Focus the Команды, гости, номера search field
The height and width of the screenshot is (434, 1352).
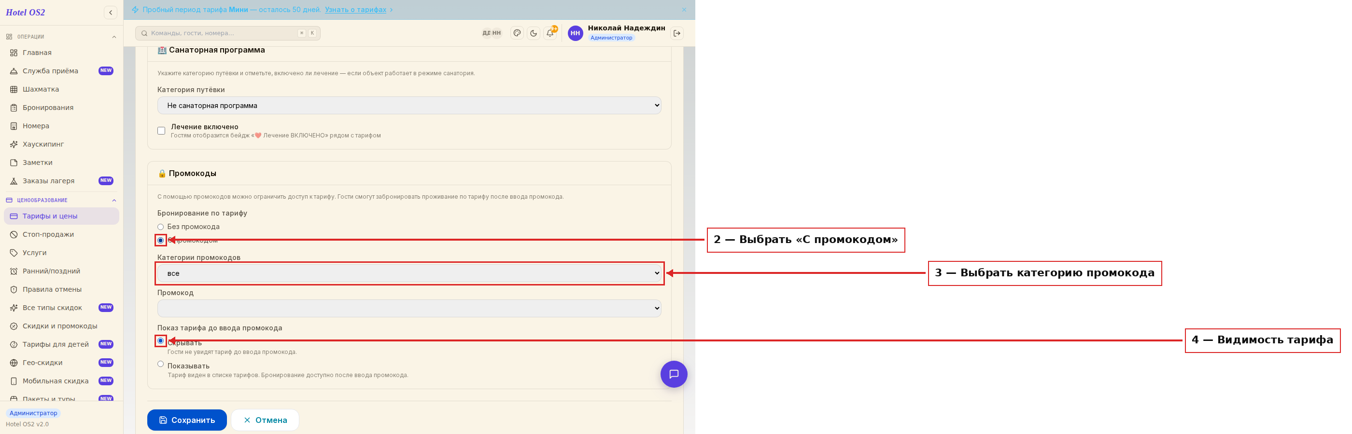point(228,33)
